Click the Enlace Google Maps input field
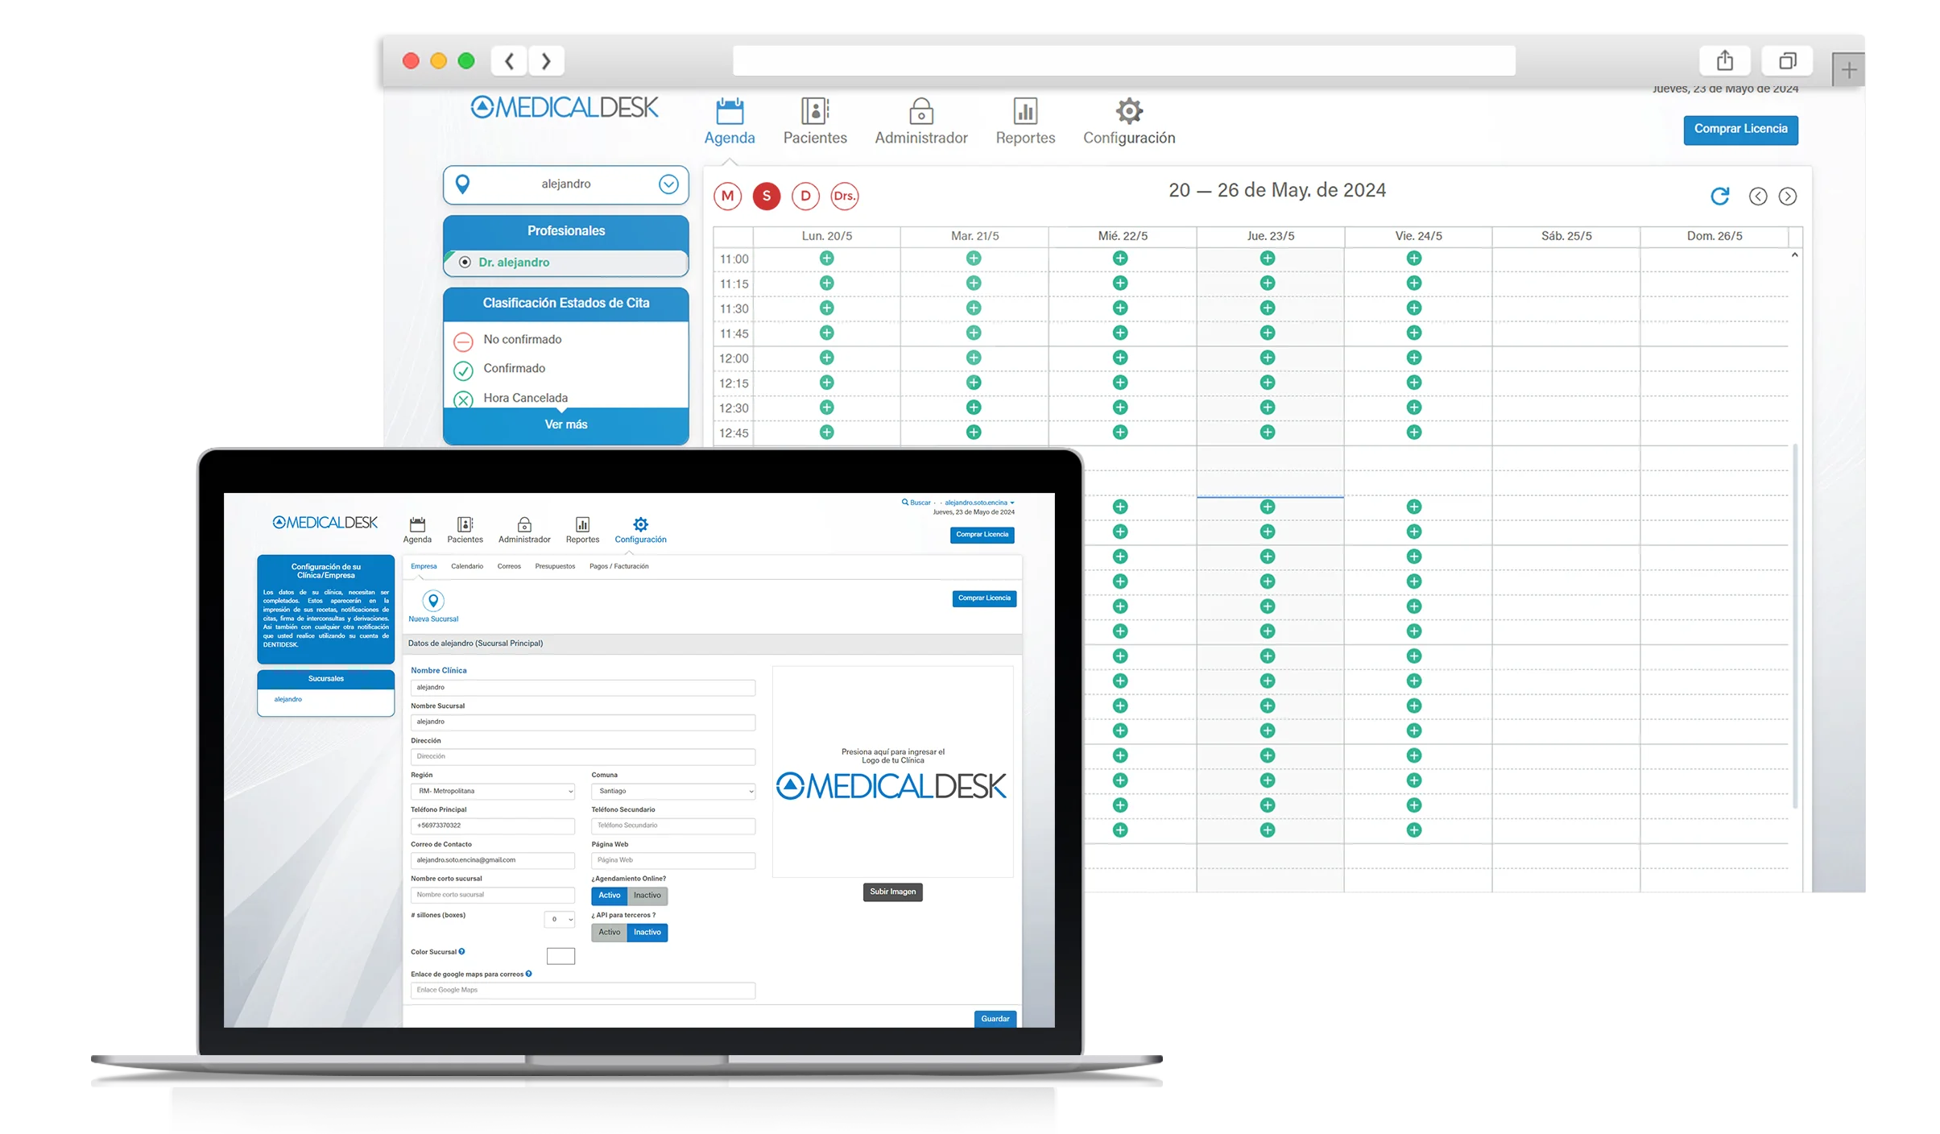This screenshot has width=1940, height=1134. click(583, 990)
